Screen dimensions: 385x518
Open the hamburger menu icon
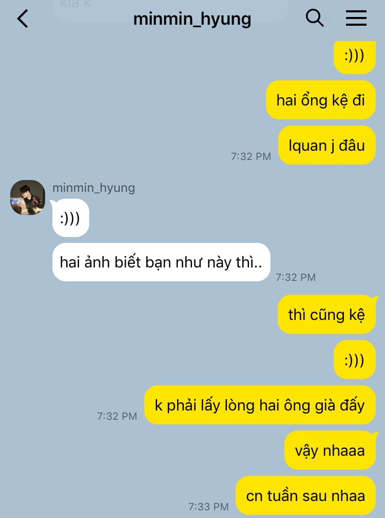point(356,18)
